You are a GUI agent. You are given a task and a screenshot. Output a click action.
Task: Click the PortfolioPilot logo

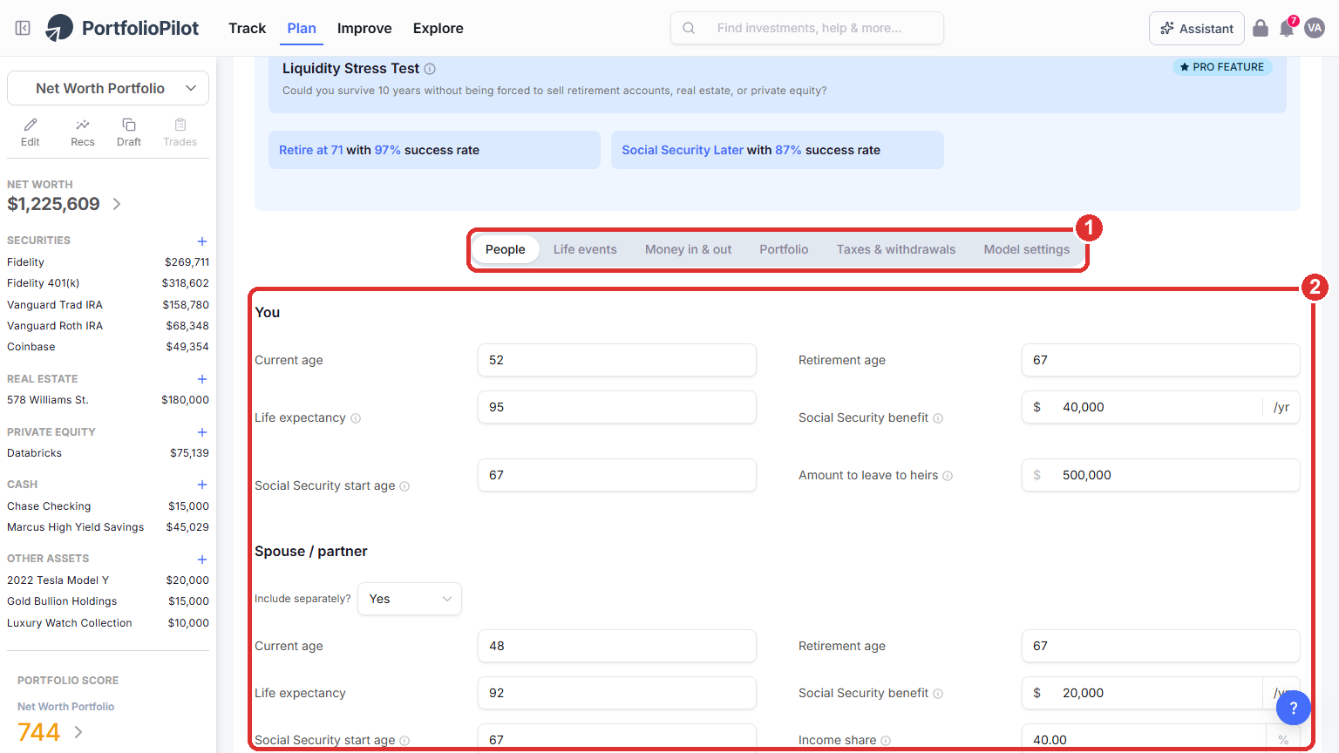click(x=122, y=28)
